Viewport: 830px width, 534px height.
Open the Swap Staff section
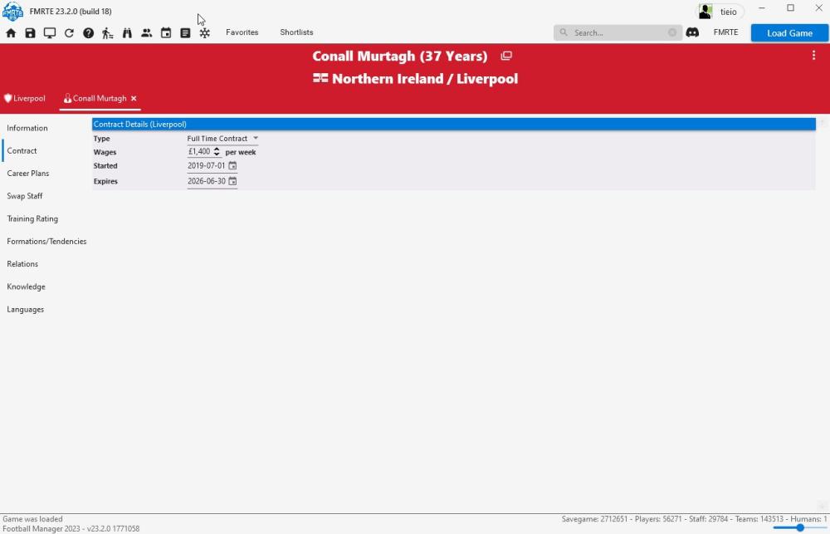[x=24, y=196]
